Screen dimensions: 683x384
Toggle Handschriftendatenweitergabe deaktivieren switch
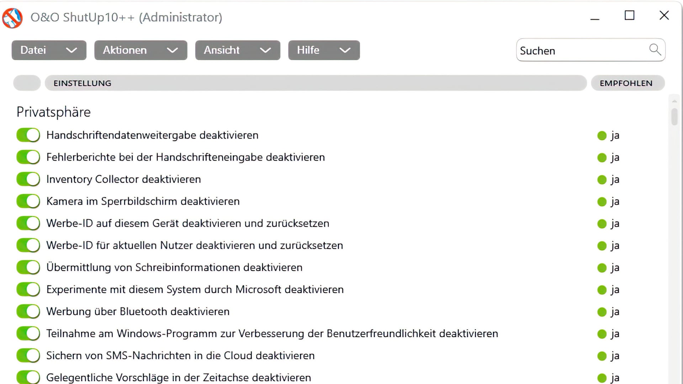(28, 135)
